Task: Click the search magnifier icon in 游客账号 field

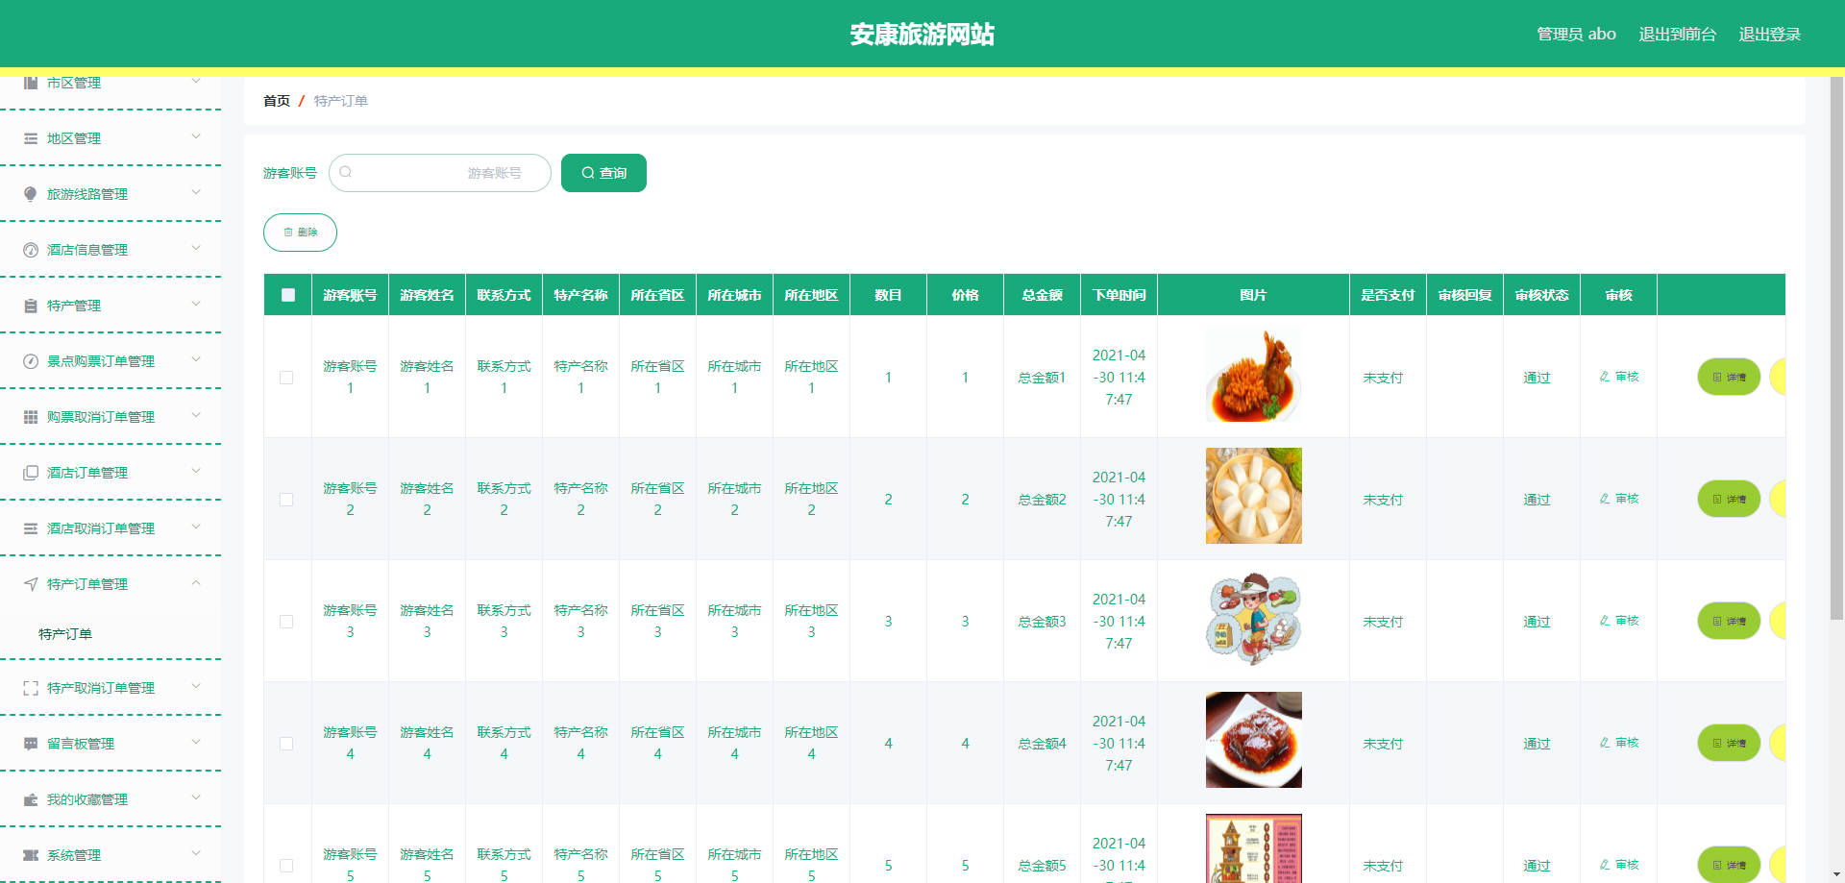Action: click(x=346, y=172)
